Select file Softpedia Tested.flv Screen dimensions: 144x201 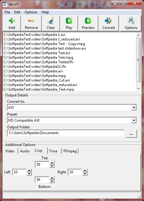pos(39,62)
